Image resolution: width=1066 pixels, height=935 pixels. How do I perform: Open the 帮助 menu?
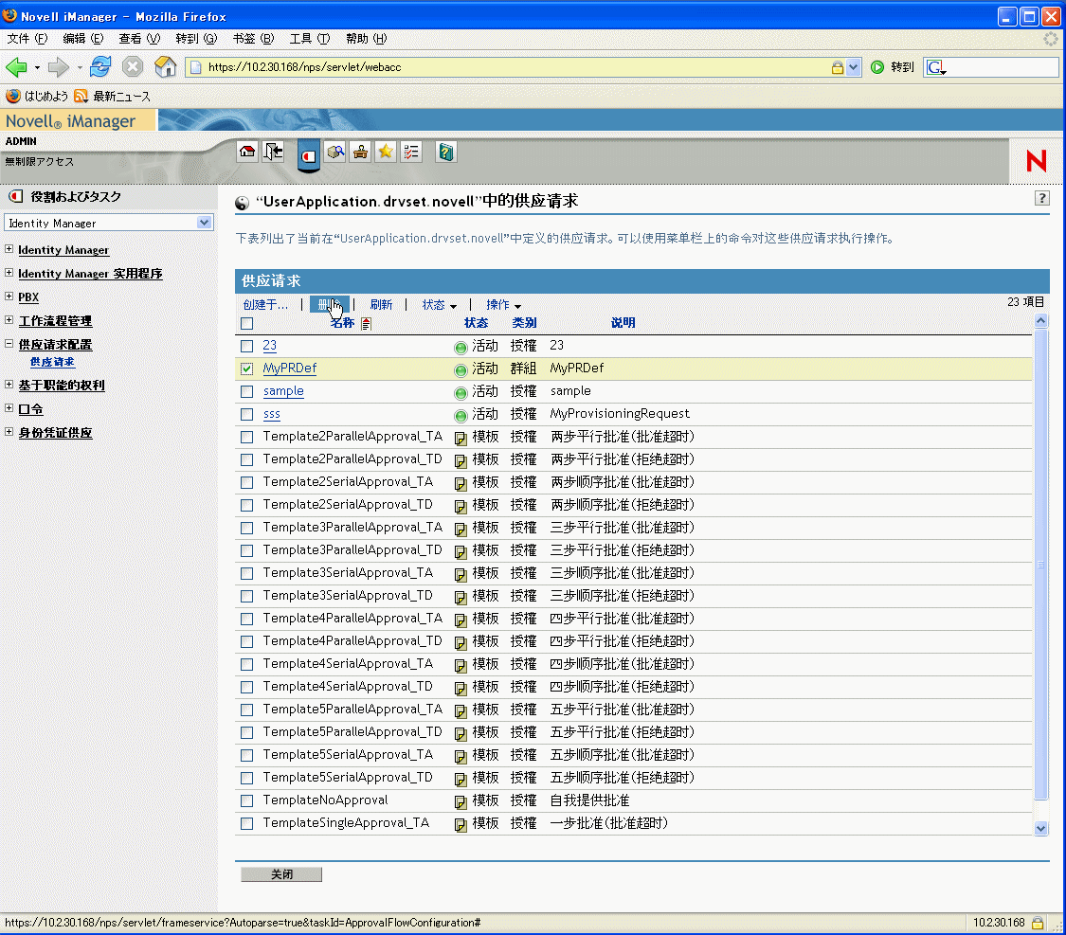(x=366, y=39)
